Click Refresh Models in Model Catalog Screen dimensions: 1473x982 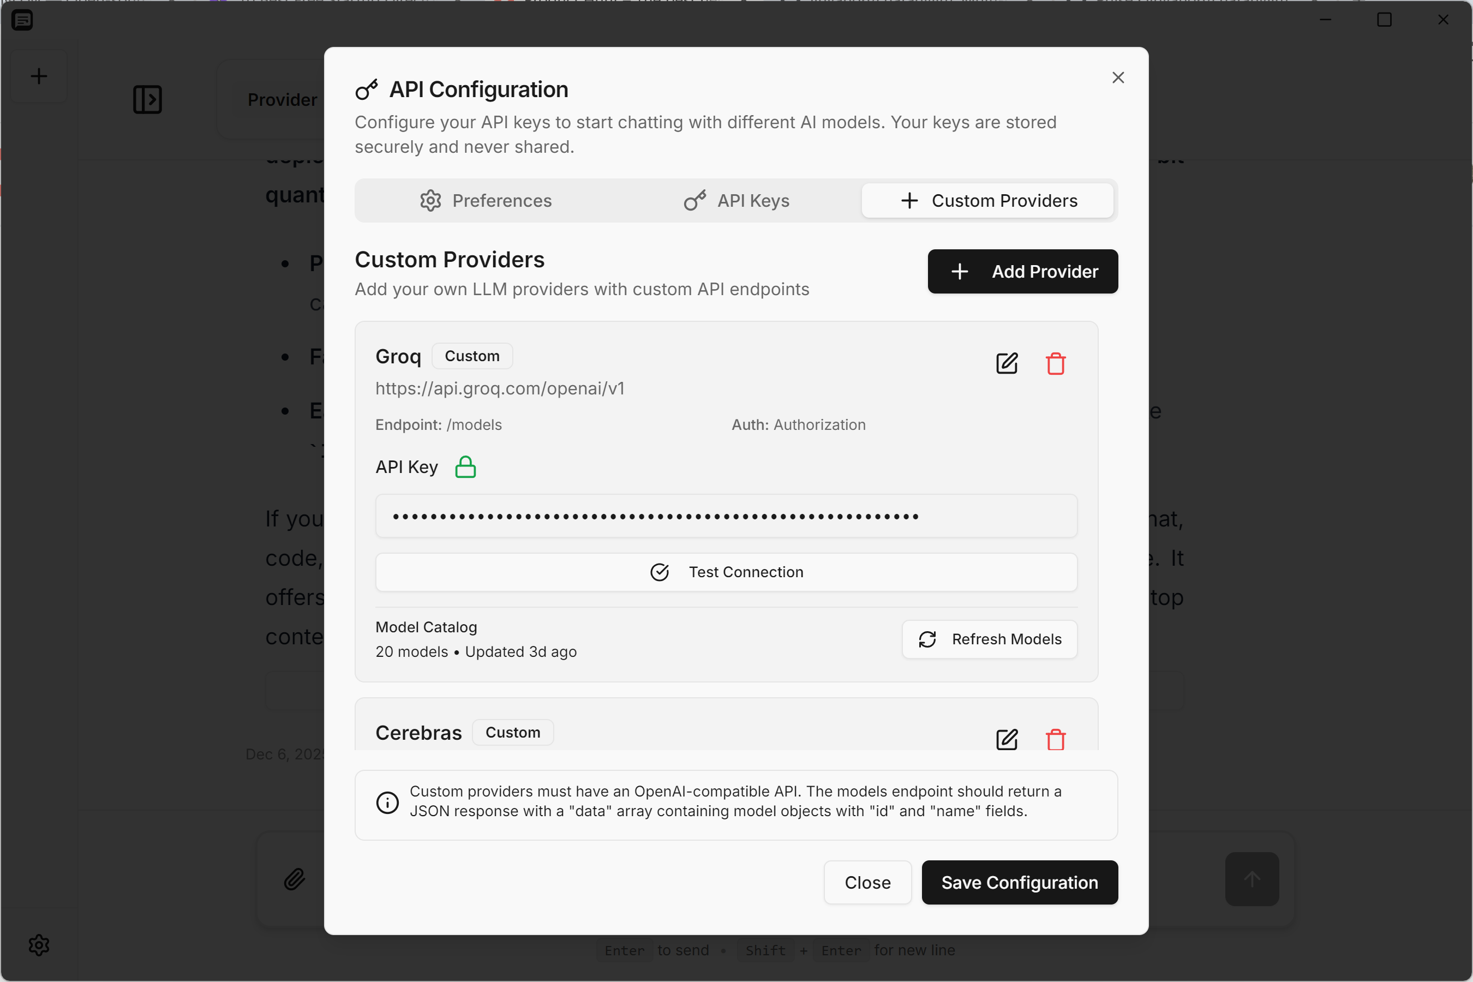click(989, 639)
